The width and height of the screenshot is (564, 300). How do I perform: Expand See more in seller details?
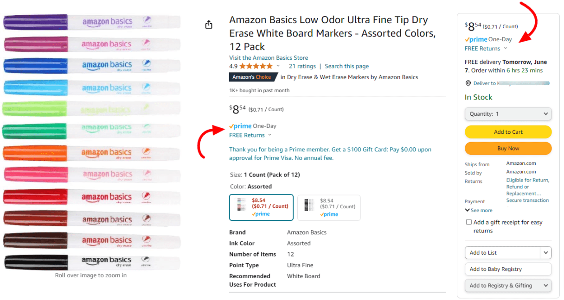click(x=479, y=210)
